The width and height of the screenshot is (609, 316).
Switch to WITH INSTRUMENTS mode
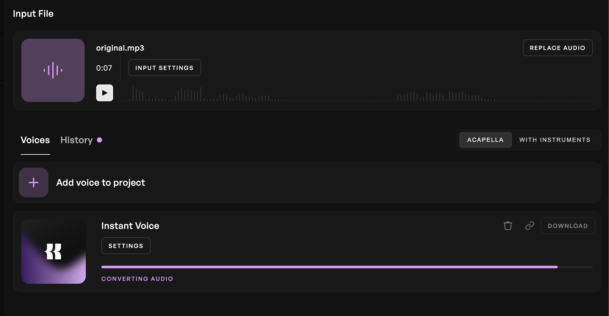(555, 140)
